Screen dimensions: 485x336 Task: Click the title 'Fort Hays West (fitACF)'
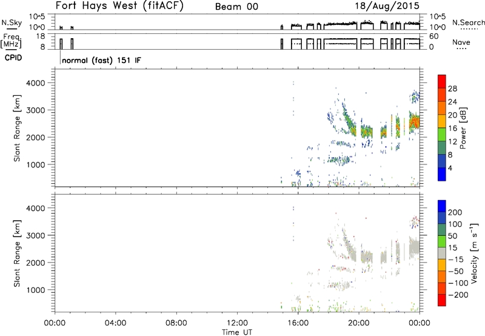[x=119, y=6]
